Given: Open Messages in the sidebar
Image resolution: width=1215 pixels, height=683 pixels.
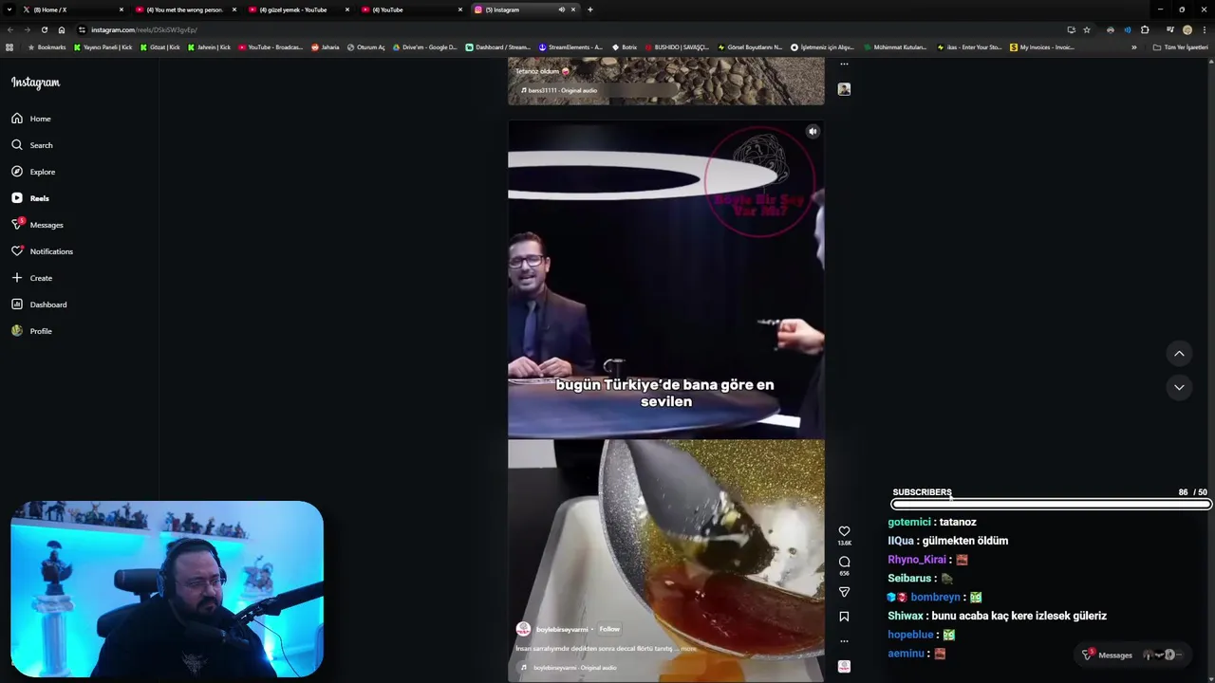Looking at the screenshot, I should 37,225.
